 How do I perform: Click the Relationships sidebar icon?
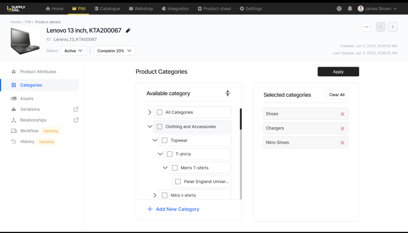pos(14,120)
